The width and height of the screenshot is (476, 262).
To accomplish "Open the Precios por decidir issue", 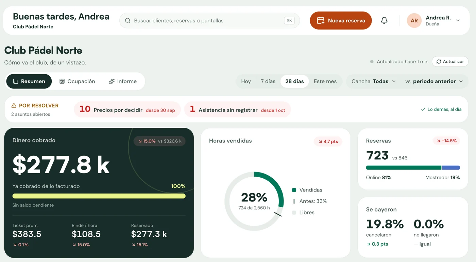I will tap(127, 110).
